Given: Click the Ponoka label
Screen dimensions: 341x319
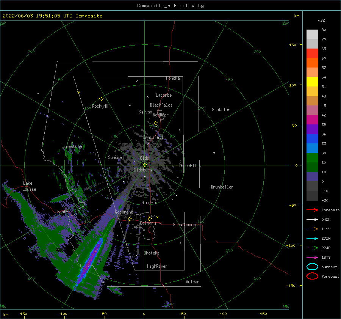Looking at the screenshot, I should tap(173, 78).
